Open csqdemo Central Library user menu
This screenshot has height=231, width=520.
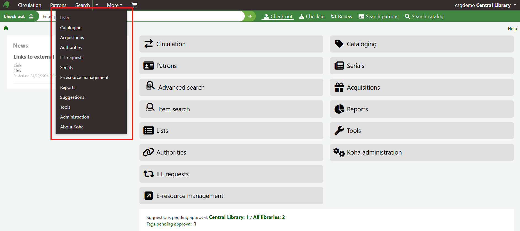[x=485, y=5]
